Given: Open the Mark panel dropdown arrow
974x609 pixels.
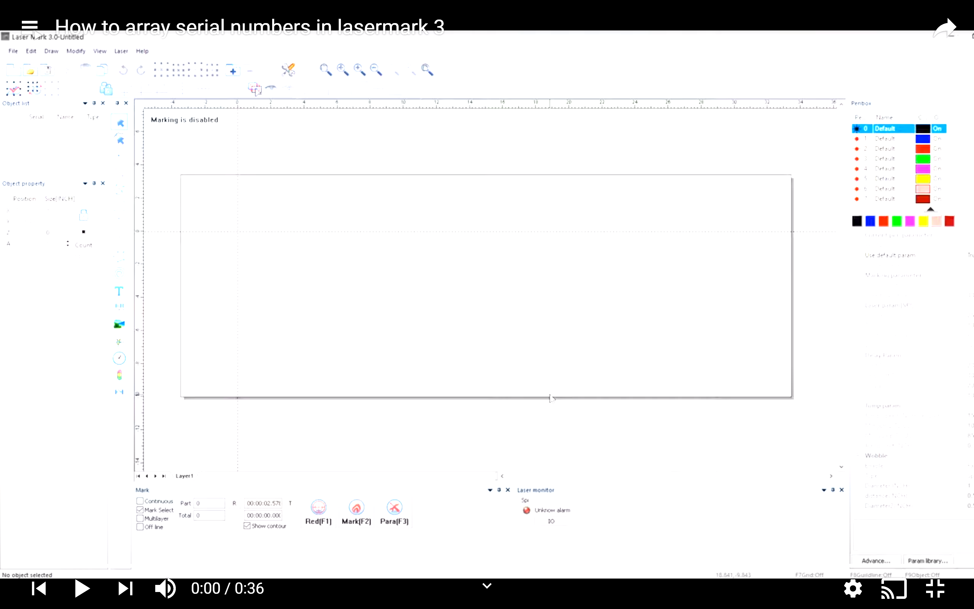Looking at the screenshot, I should click(x=490, y=490).
